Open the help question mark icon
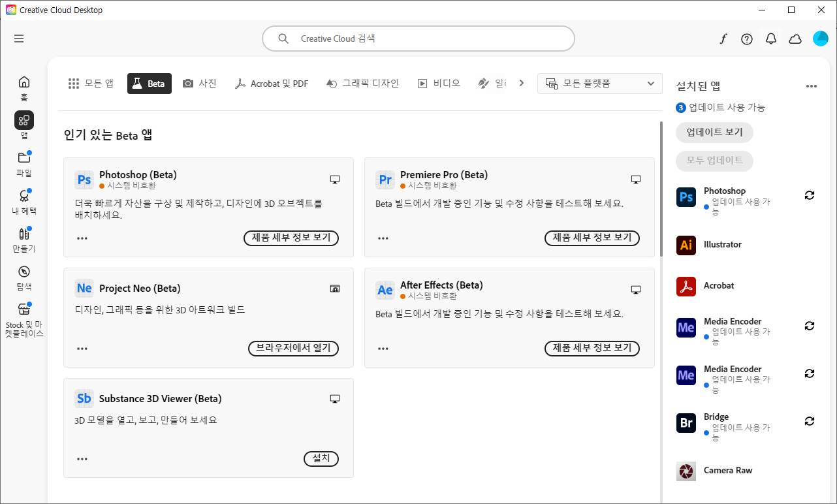Viewport: 837px width, 504px height. (747, 39)
